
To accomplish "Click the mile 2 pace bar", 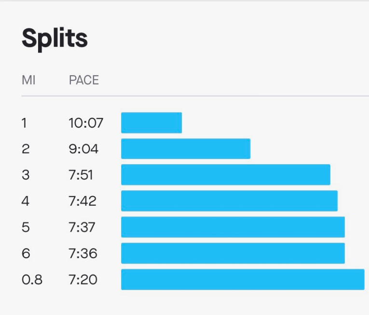I will [186, 149].
